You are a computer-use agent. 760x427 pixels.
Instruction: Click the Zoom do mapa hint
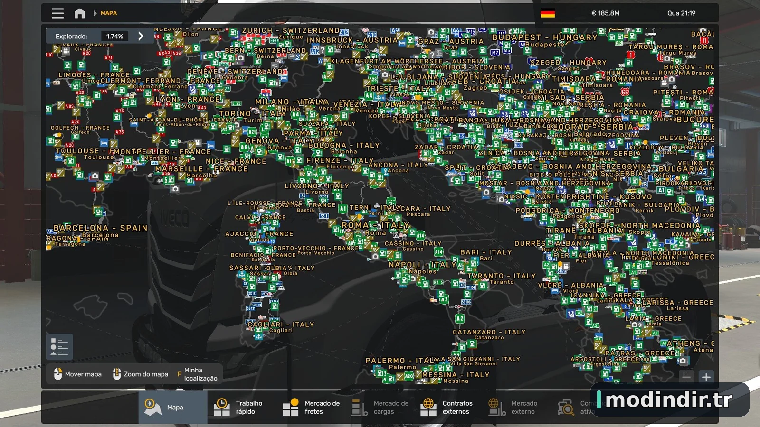141,374
